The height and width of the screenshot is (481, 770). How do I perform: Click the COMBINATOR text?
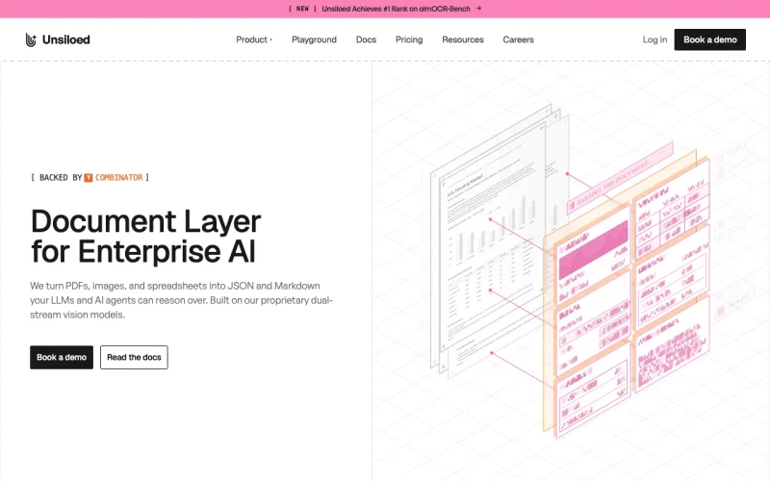point(118,178)
